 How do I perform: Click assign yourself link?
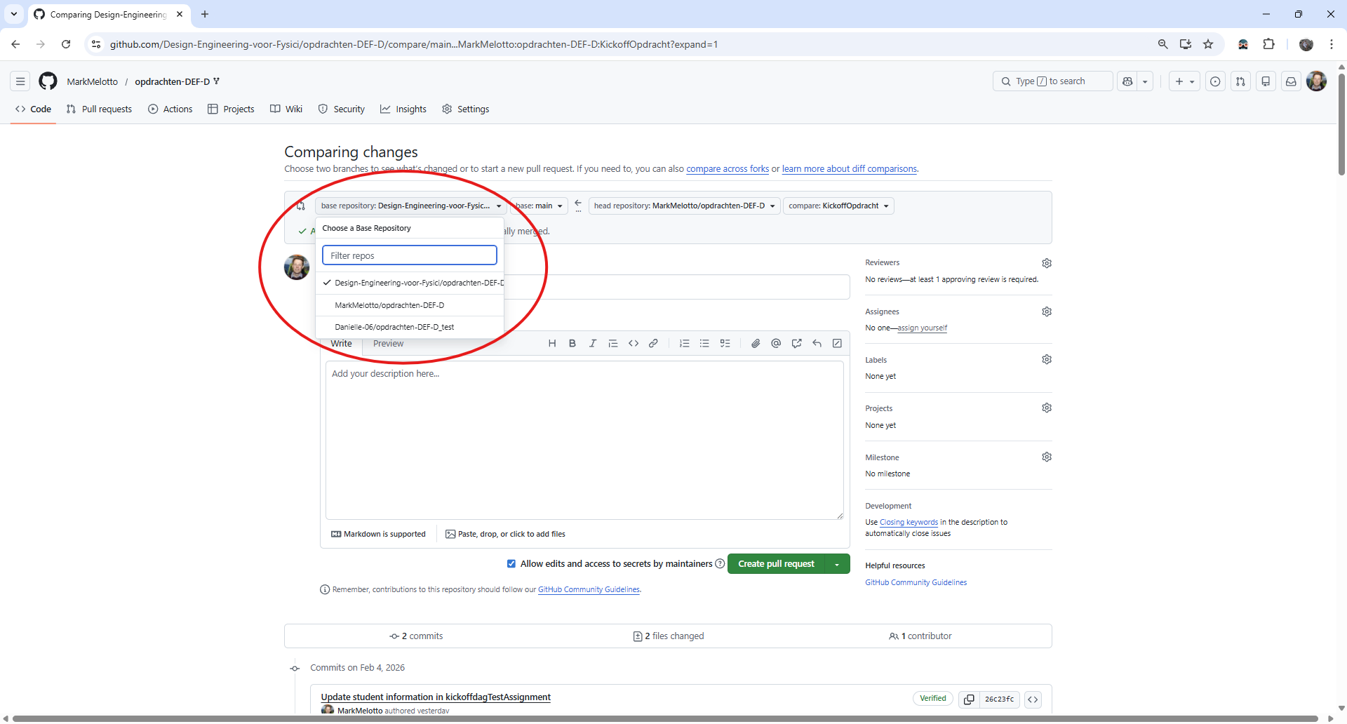pos(923,328)
